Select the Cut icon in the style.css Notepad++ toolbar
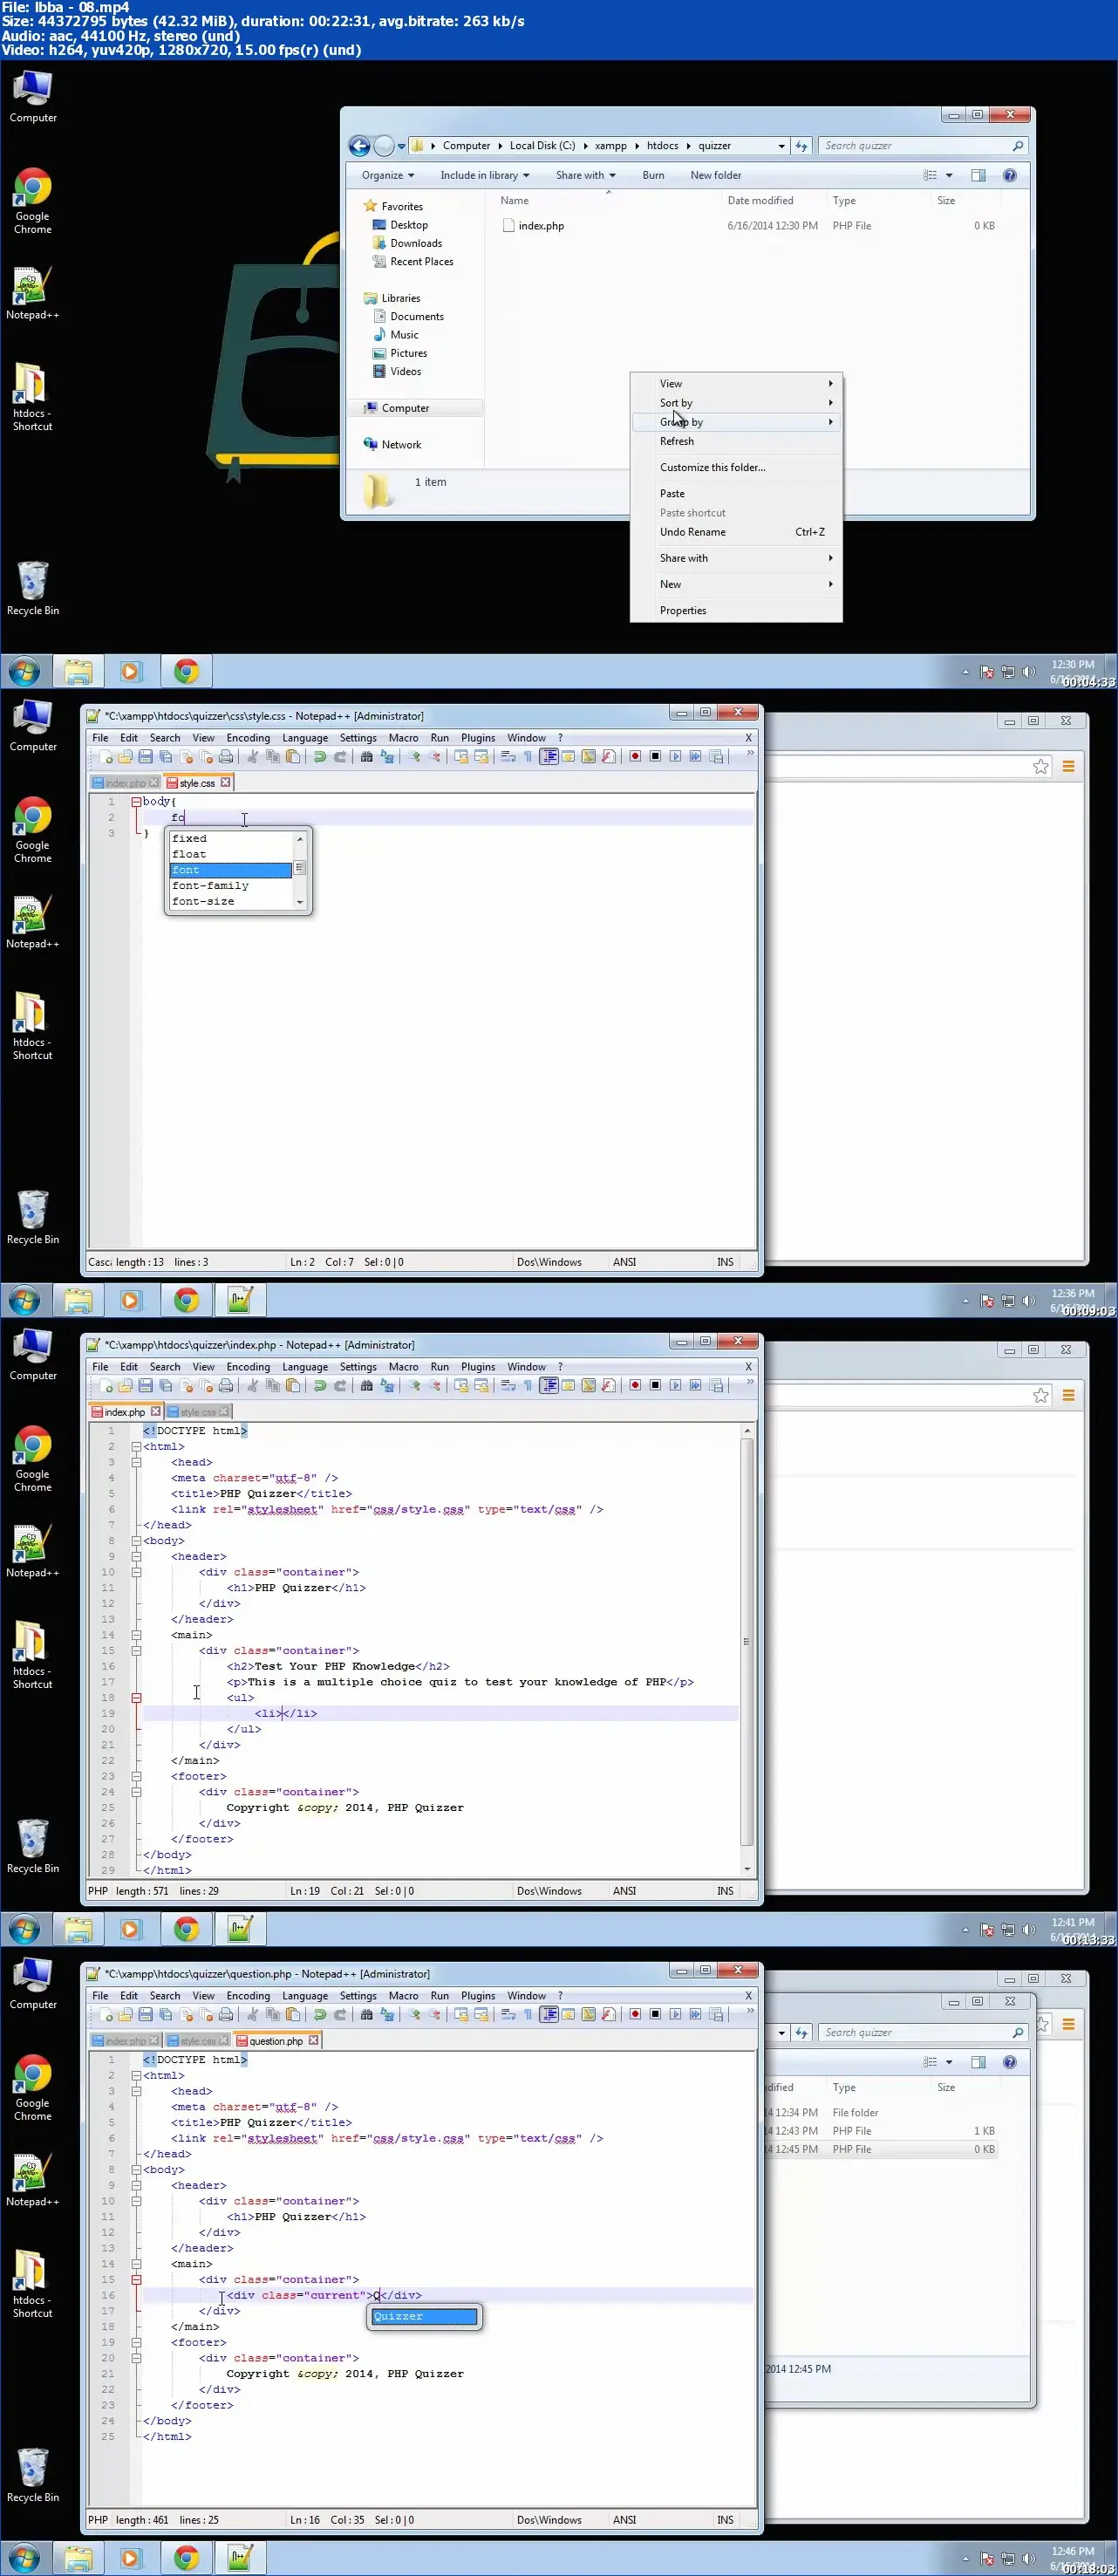1118x2576 pixels. pos(253,757)
